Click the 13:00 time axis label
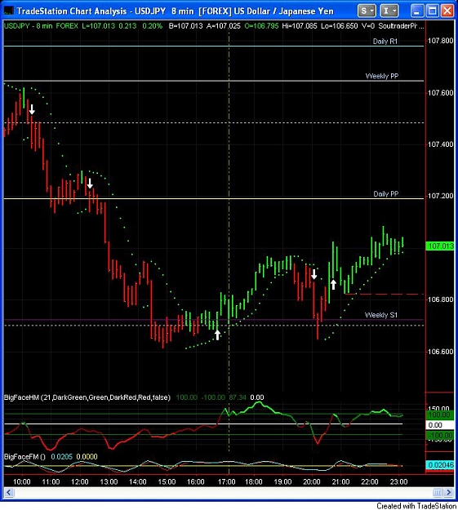The image size is (458, 510). pos(109,481)
